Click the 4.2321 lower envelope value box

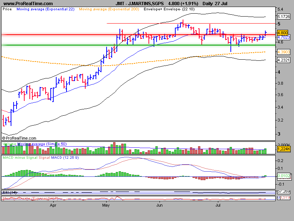pos(283,60)
